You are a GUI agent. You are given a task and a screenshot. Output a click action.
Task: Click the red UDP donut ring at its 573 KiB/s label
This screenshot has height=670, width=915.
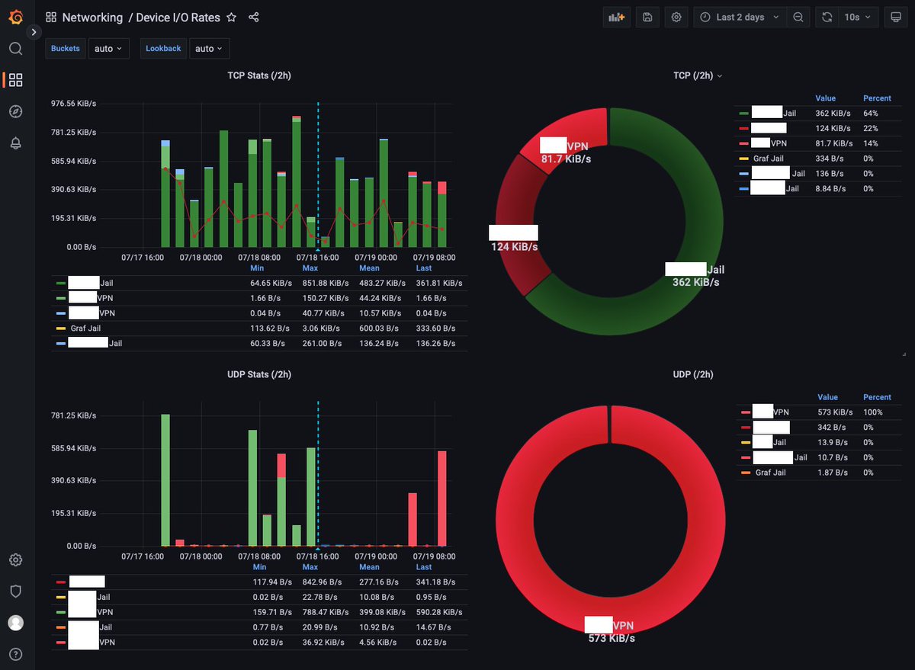click(x=612, y=637)
